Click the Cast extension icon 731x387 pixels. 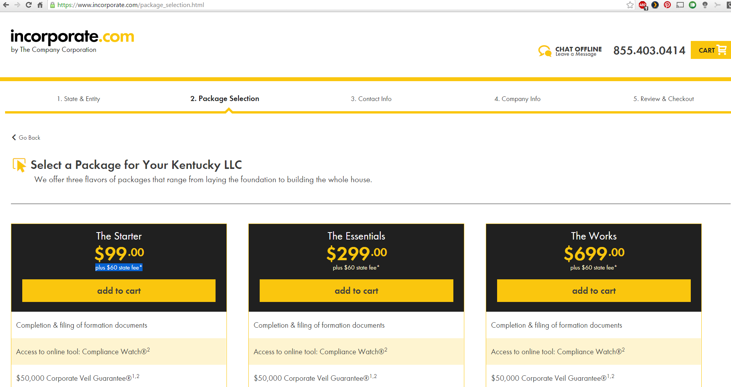[x=680, y=5]
